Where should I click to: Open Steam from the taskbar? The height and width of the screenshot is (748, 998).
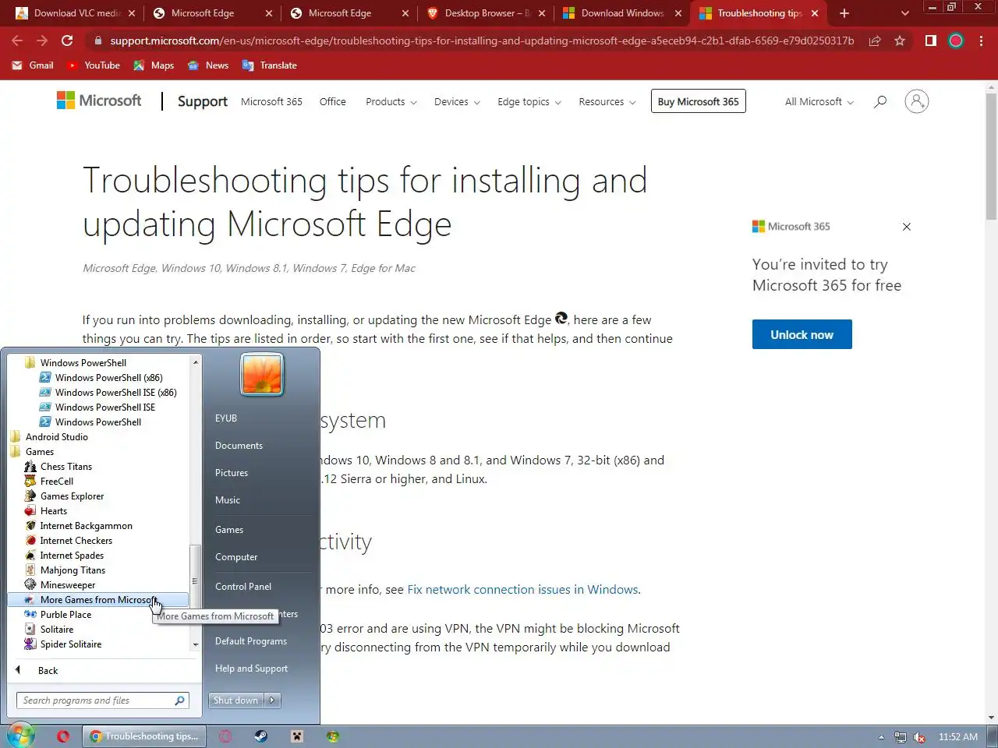(261, 736)
